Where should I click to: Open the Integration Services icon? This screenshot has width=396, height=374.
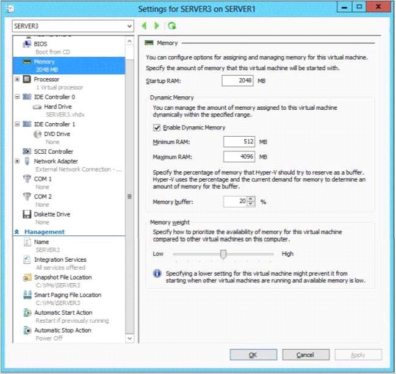tap(27, 260)
